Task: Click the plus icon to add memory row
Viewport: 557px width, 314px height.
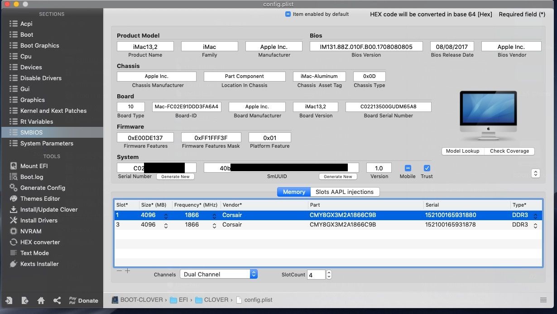Action: point(128,271)
